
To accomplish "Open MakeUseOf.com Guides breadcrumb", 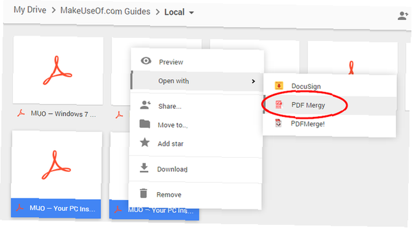I will [x=105, y=11].
